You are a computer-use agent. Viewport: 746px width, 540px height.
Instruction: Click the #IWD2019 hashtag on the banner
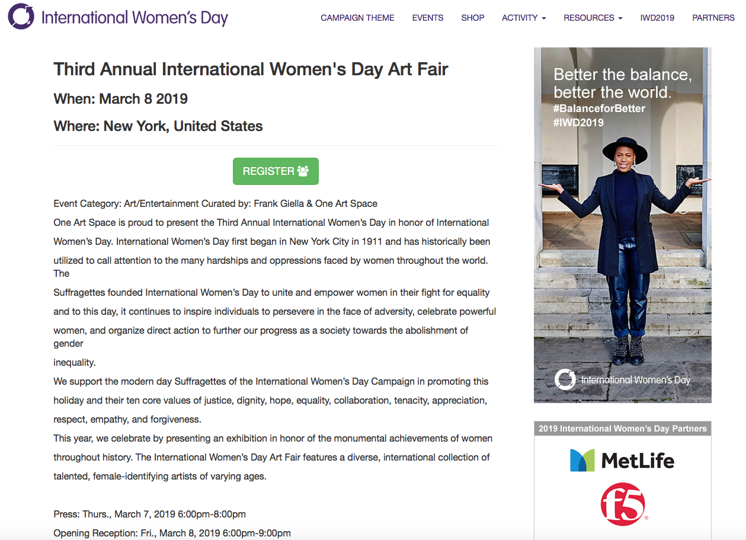point(578,123)
